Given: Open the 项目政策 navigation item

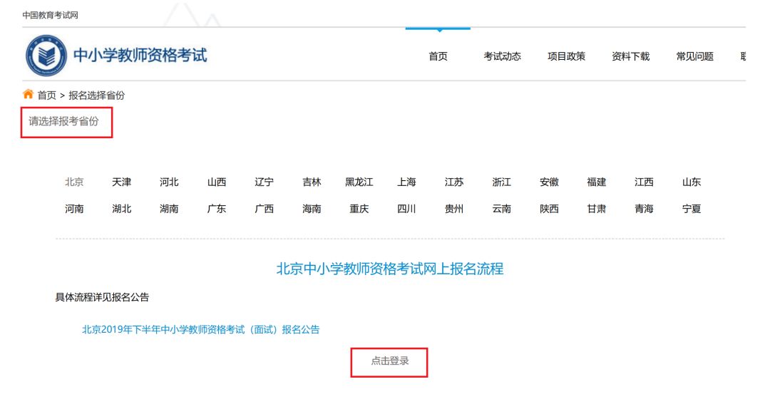Looking at the screenshot, I should [x=566, y=56].
